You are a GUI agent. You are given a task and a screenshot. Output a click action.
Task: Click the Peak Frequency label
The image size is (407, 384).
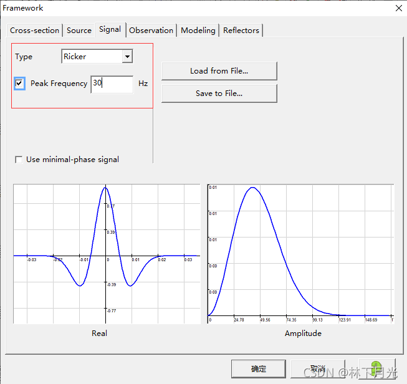(x=59, y=84)
